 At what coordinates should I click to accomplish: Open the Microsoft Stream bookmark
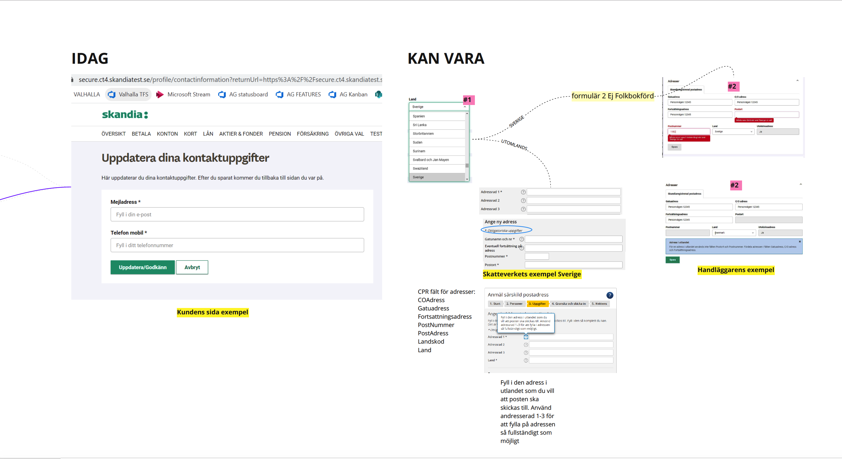coord(183,95)
